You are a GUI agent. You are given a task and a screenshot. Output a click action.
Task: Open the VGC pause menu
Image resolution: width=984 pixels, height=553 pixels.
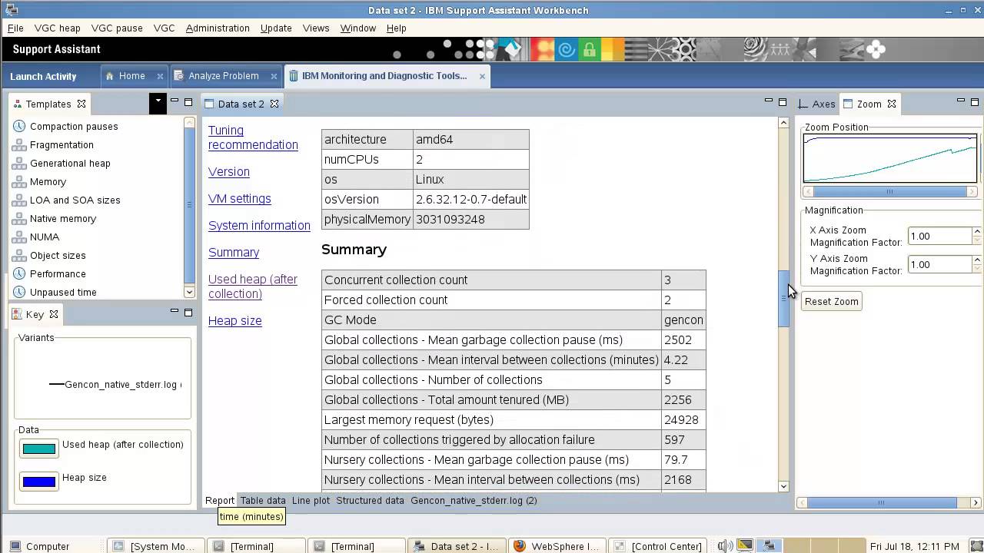pyautogui.click(x=117, y=28)
